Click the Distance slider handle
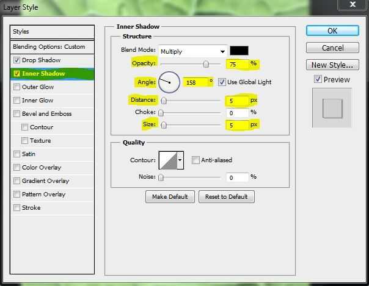 (x=164, y=101)
